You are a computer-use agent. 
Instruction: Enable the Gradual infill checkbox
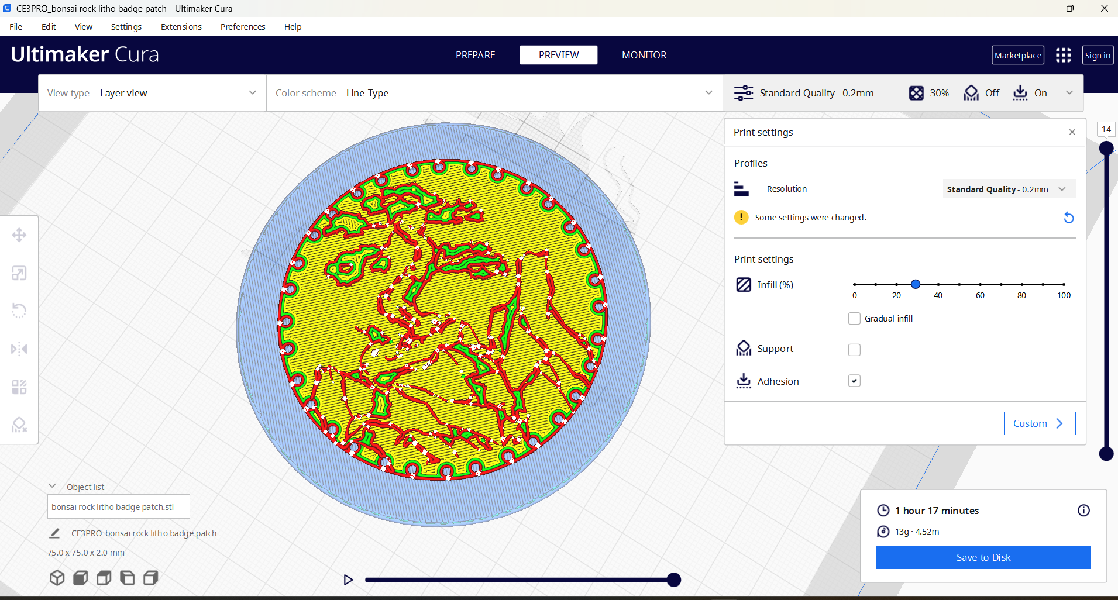pos(854,319)
